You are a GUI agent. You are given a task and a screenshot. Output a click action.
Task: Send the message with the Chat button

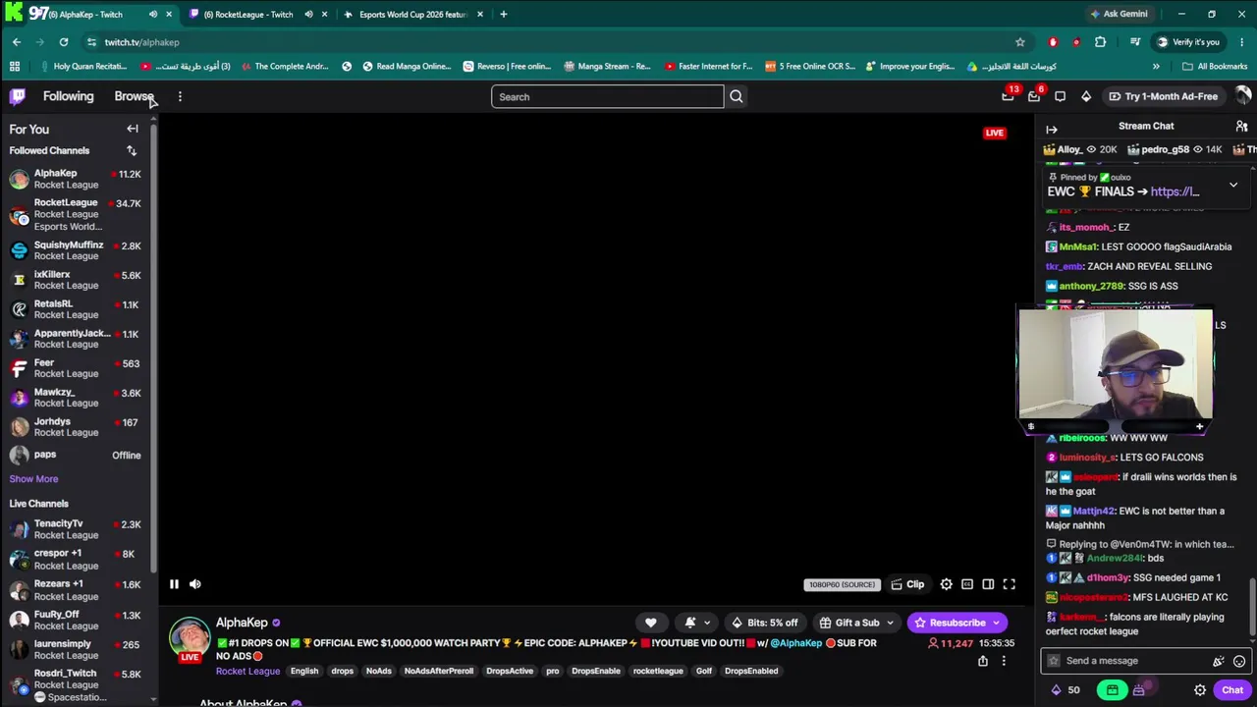click(1232, 690)
